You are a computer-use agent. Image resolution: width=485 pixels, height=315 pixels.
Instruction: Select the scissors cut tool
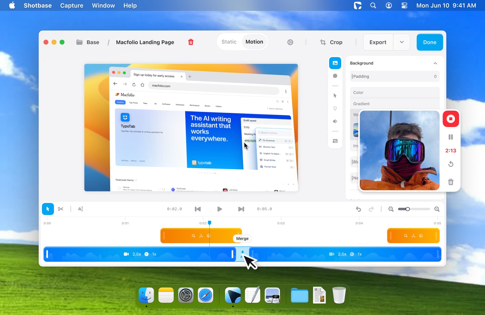(x=61, y=209)
